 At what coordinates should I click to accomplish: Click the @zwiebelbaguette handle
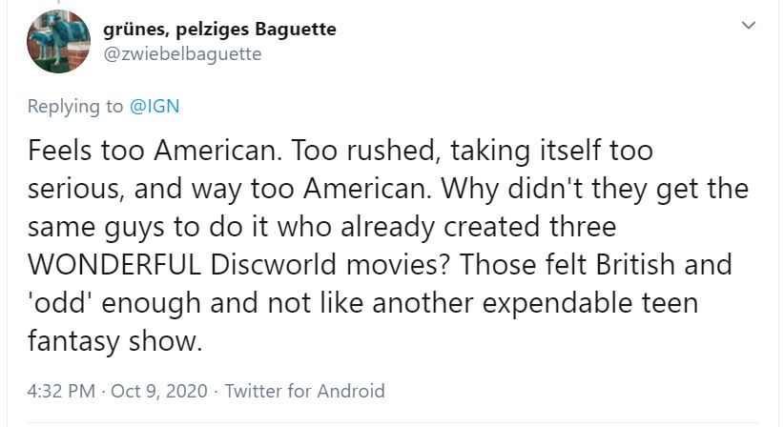pos(182,53)
